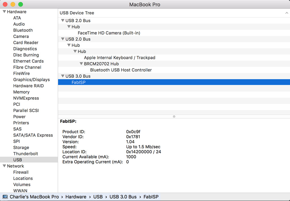This screenshot has height=201, width=290.
Task: Click the Vendor ID value 0x1781
Action: (x=133, y=137)
